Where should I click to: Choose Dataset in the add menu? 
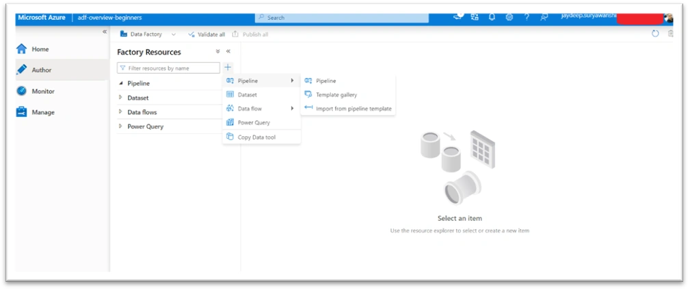(261, 94)
